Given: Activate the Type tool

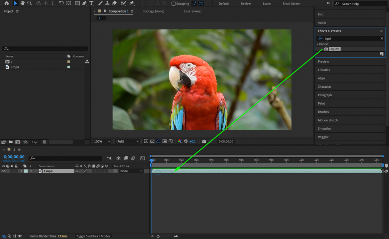Looking at the screenshot, I should [x=92, y=3].
